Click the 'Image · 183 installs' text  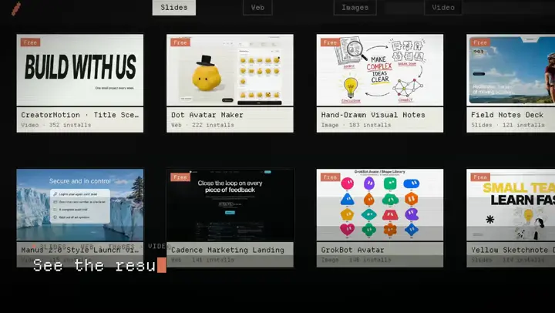coord(356,125)
